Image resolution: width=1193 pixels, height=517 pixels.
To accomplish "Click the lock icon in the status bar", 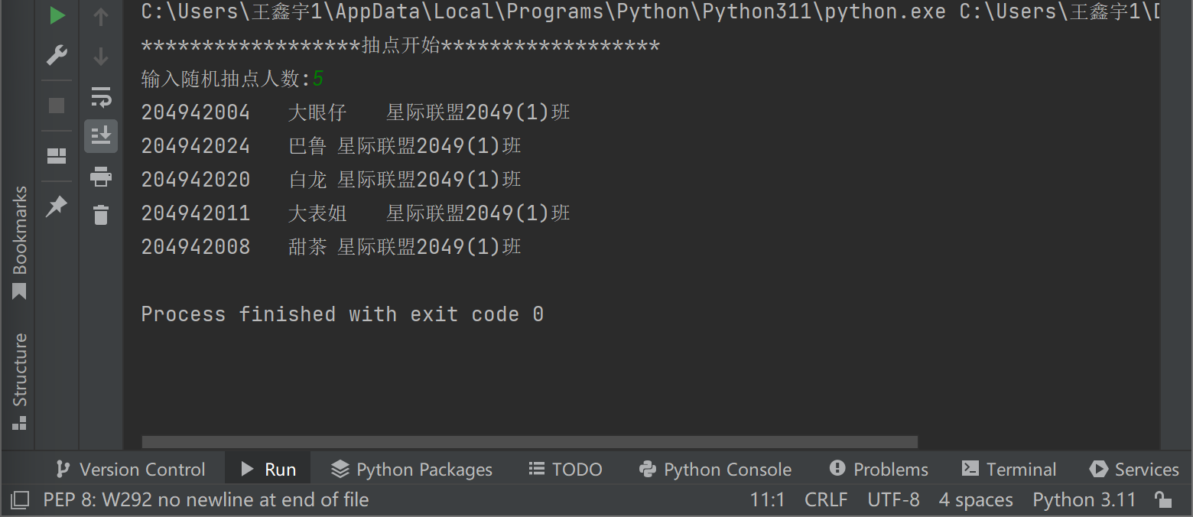I will [1163, 500].
